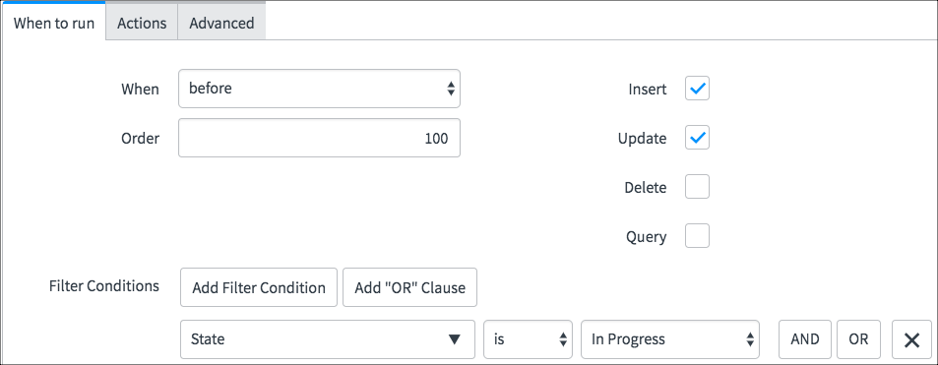
Task: Click the Add Filter Condition button
Action: 259,287
